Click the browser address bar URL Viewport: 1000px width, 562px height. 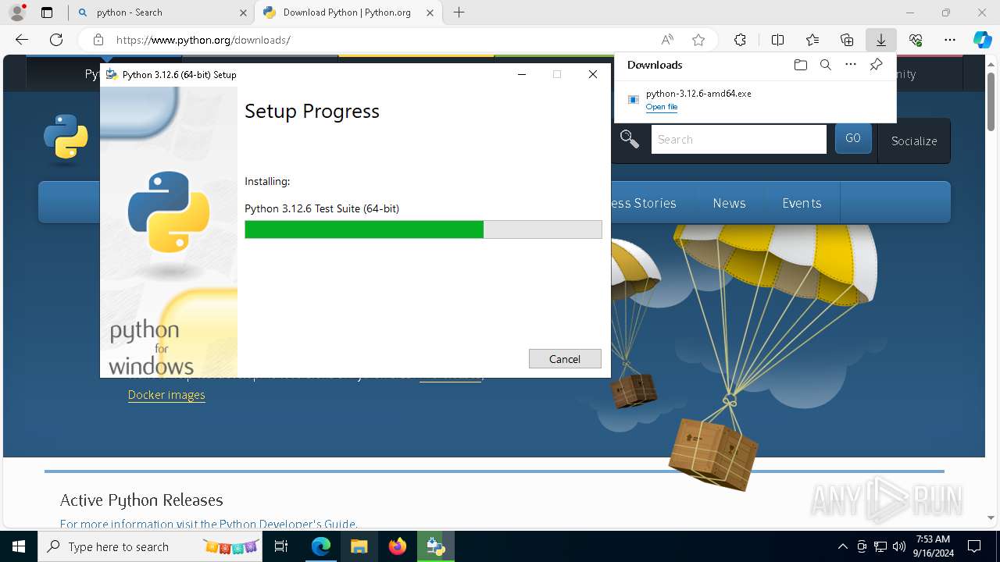[x=203, y=40]
